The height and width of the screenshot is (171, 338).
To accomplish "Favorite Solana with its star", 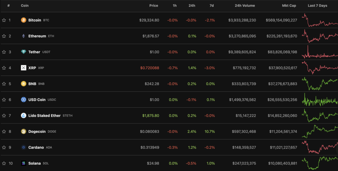I will (4, 163).
